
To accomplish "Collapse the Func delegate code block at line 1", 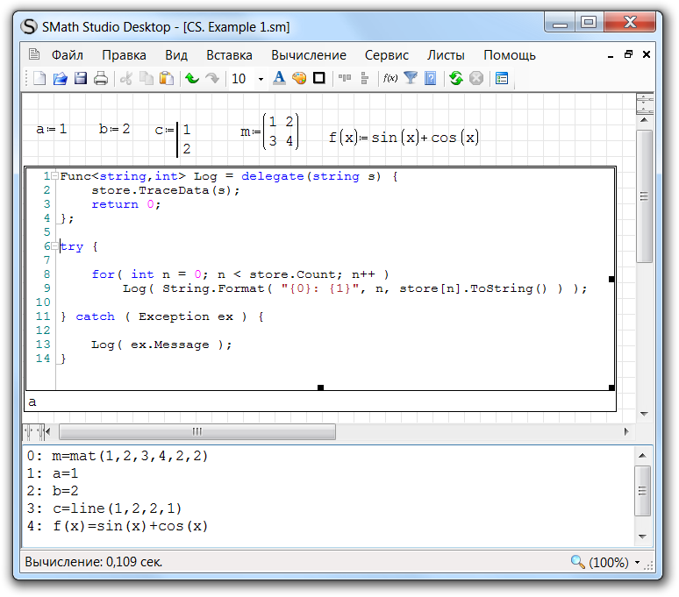I will [55, 176].
